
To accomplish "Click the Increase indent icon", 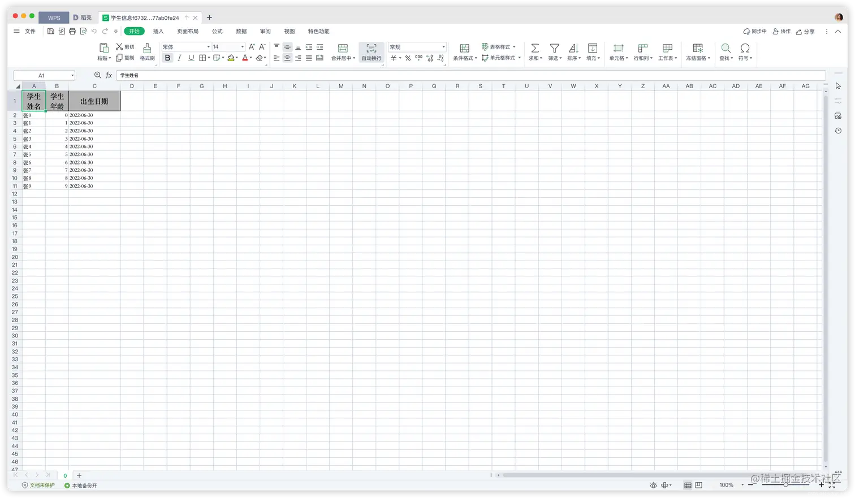I will click(x=320, y=47).
